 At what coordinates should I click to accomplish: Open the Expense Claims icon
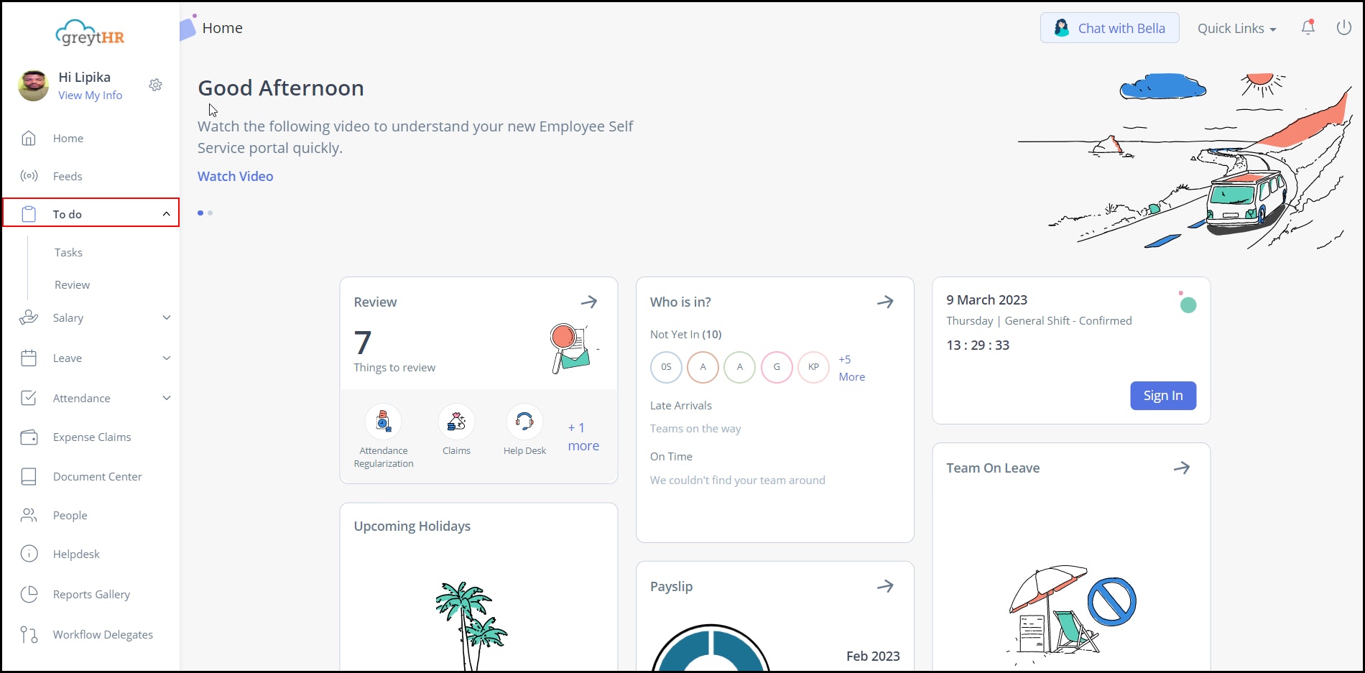tap(29, 437)
